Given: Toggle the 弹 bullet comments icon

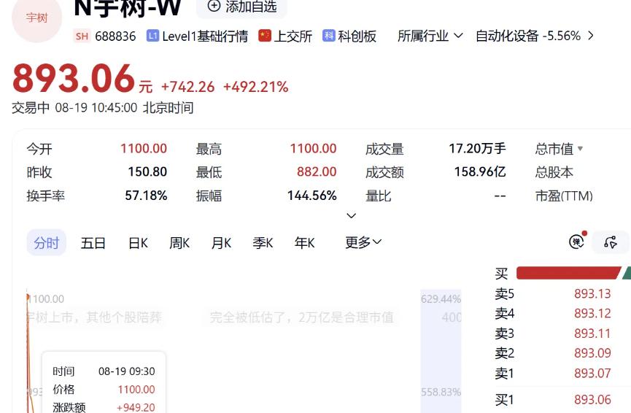Looking at the screenshot, I should point(577,242).
